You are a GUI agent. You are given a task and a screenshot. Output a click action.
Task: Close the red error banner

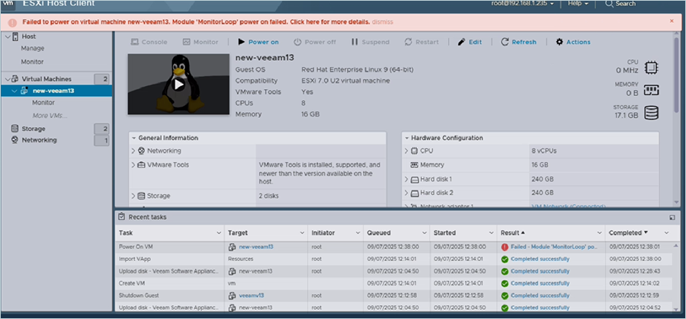[671, 21]
